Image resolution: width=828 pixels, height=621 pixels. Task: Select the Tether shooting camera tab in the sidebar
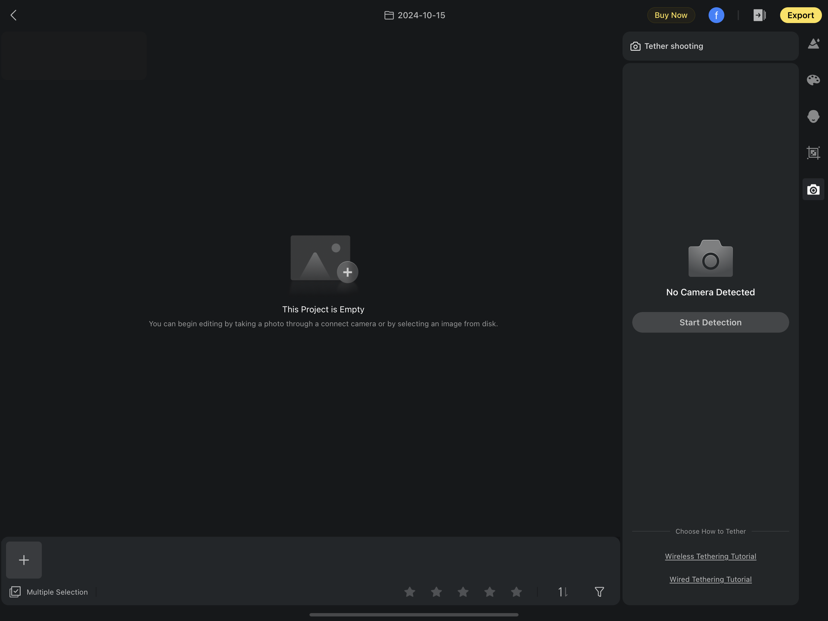coord(813,190)
